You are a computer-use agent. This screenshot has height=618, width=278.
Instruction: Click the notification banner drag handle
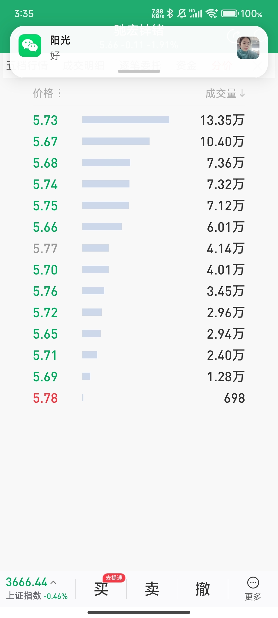click(x=139, y=71)
